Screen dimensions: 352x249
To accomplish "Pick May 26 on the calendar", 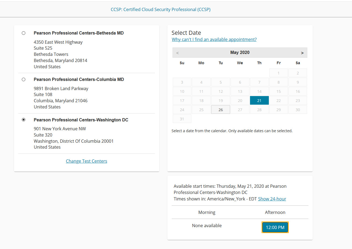I will click(221, 110).
